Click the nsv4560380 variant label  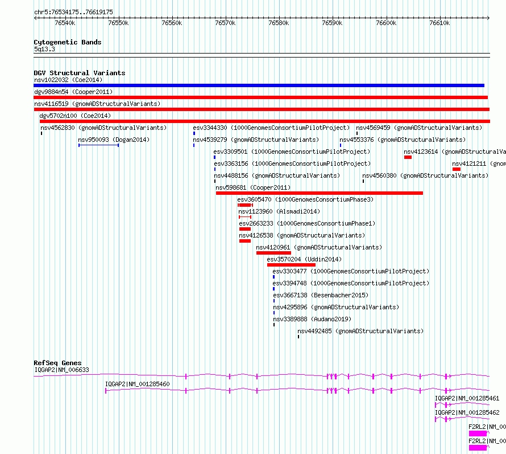coord(425,175)
